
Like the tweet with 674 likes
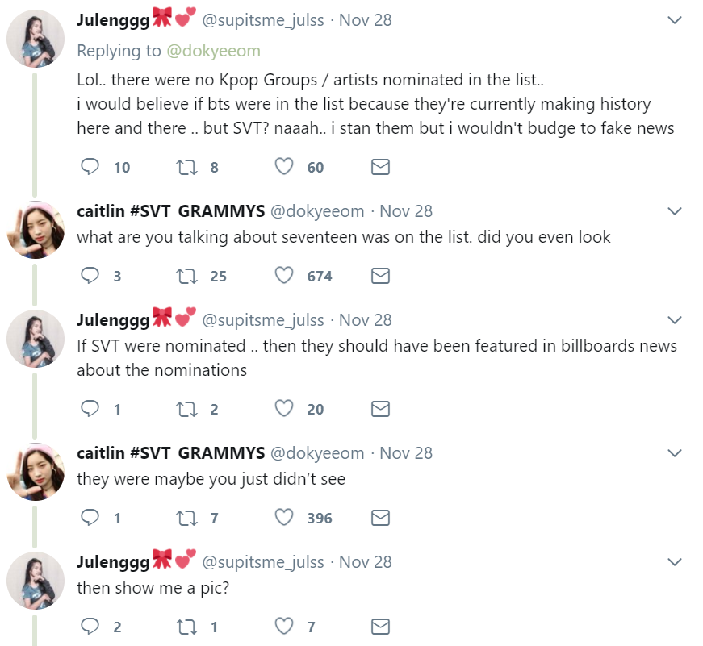284,276
